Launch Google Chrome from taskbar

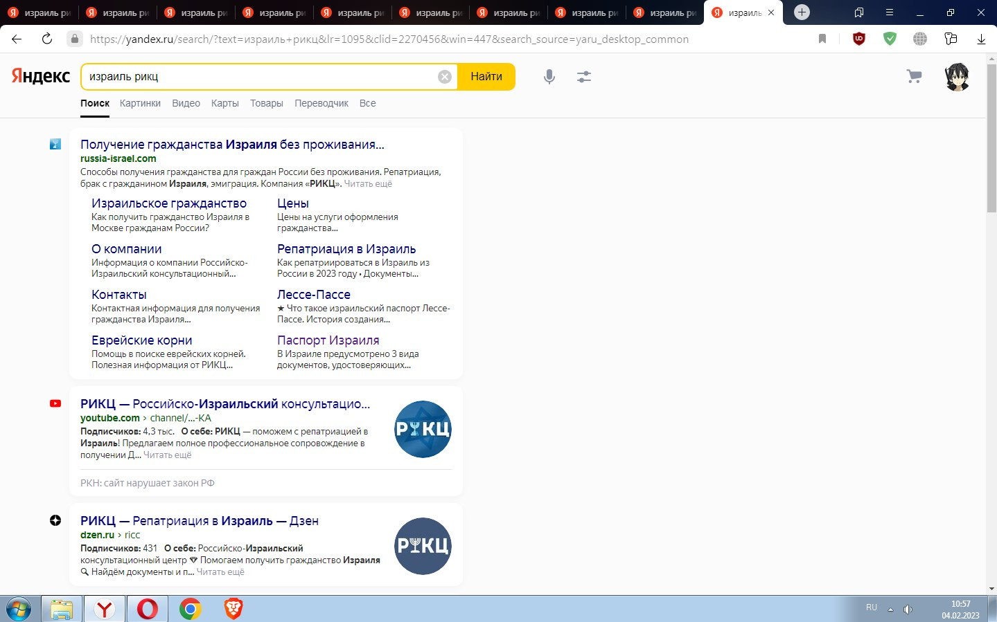click(190, 609)
